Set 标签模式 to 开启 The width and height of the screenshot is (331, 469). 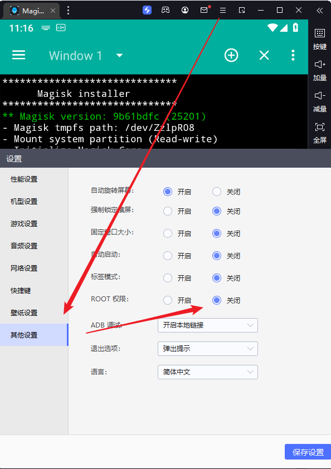point(168,278)
